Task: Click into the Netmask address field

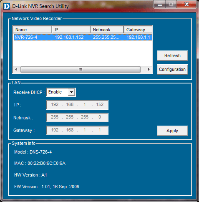Action: pos(77,117)
